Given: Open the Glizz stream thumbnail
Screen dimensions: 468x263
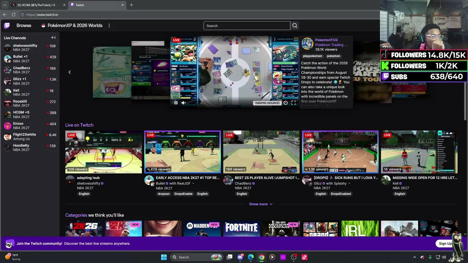Looking at the screenshot, I should pos(340,152).
